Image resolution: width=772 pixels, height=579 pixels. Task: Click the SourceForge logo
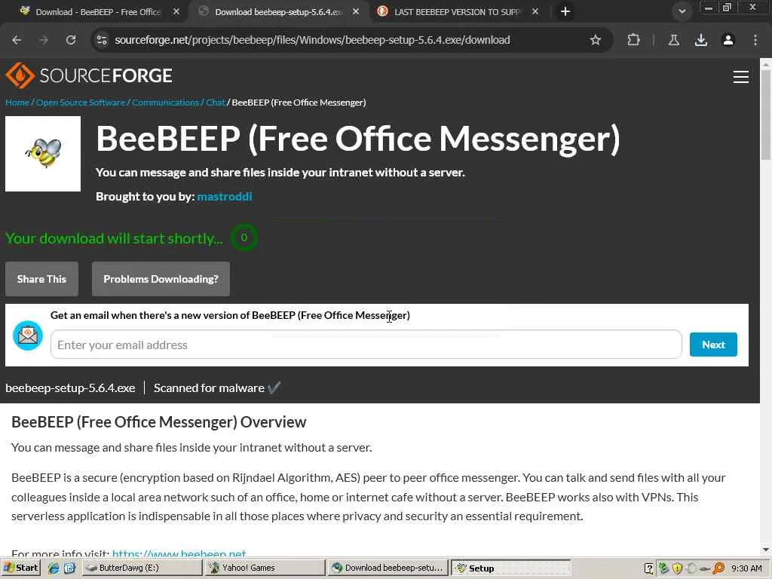click(x=89, y=75)
